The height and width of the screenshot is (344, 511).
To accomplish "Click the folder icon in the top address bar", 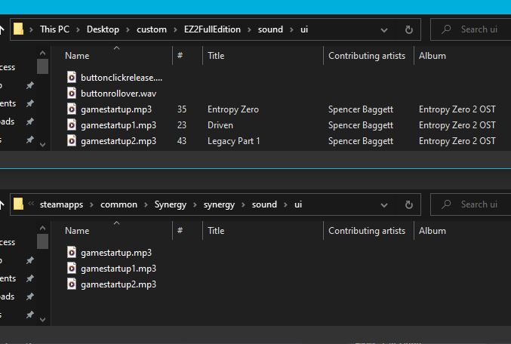I will point(19,29).
